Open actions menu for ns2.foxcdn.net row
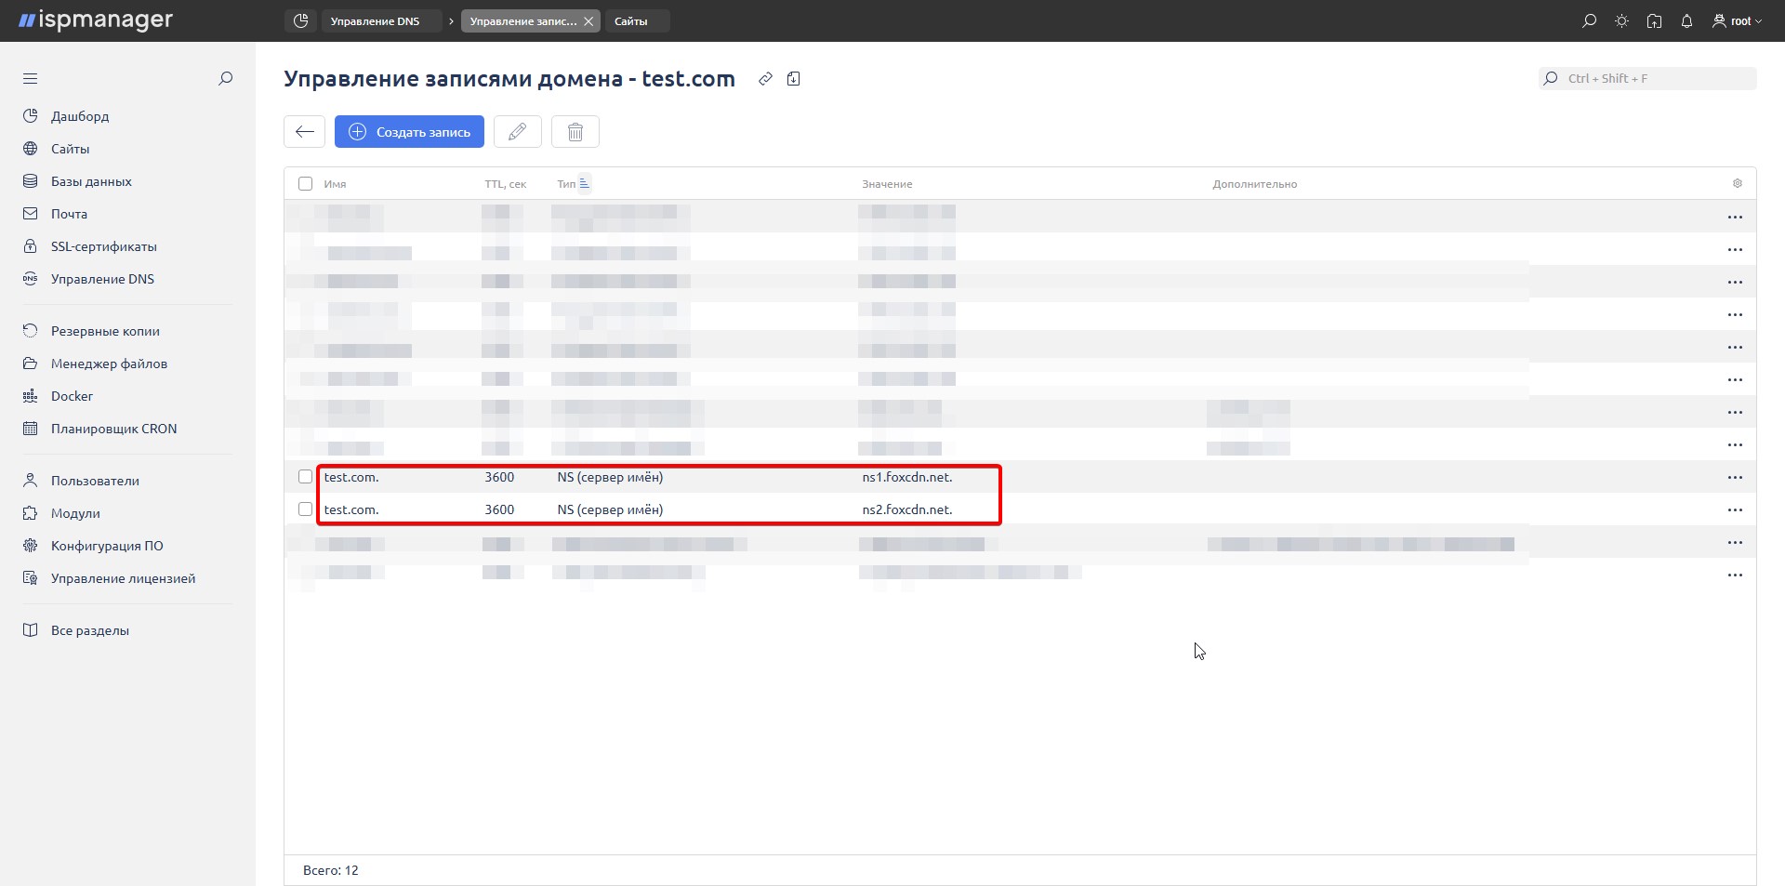This screenshot has height=886, width=1785. (1735, 510)
